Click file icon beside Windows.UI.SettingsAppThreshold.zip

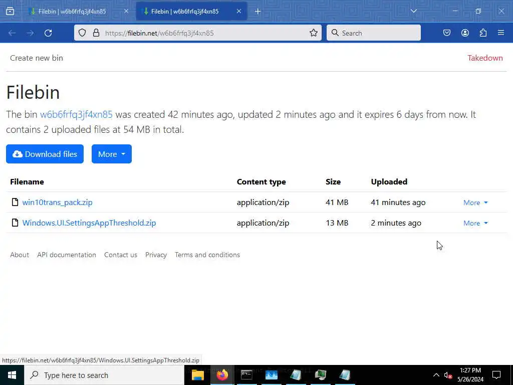click(x=15, y=223)
